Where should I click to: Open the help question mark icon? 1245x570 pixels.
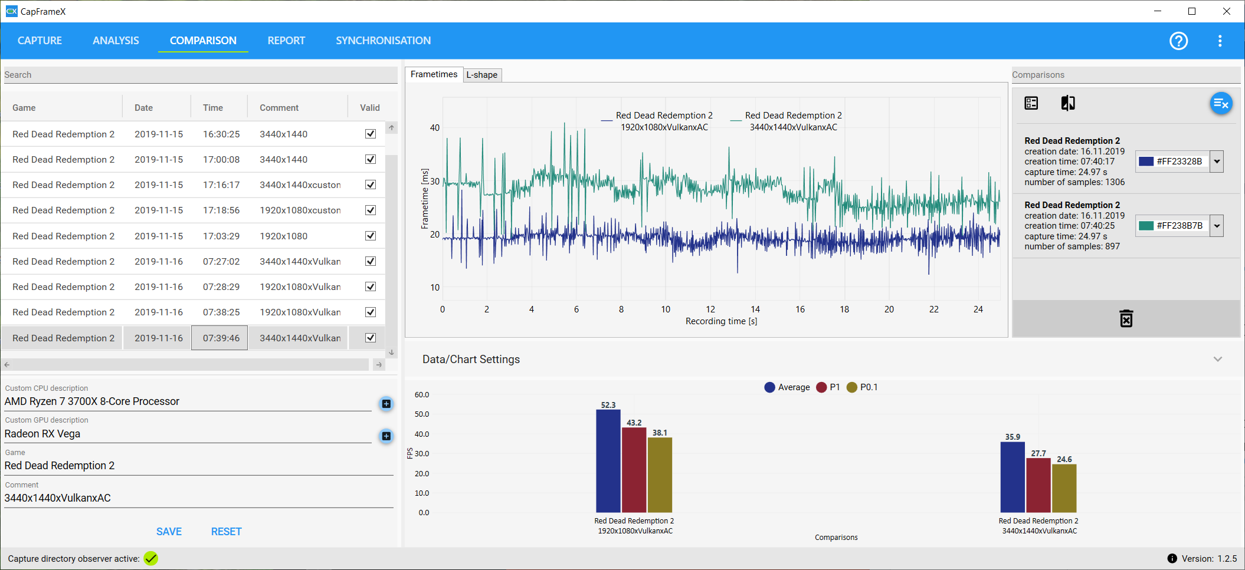click(1178, 41)
